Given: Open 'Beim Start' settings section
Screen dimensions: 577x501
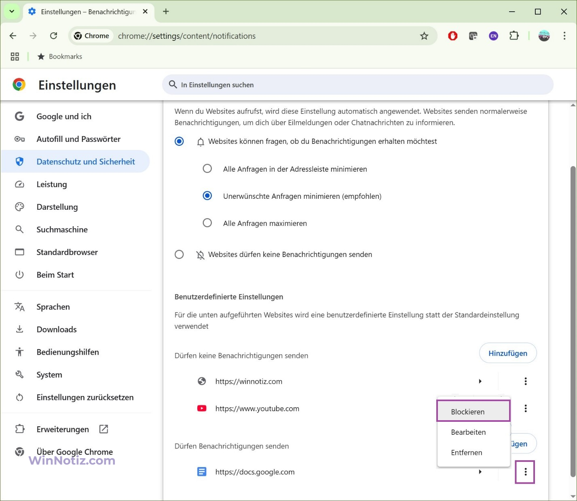Looking at the screenshot, I should click(x=76, y=275).
